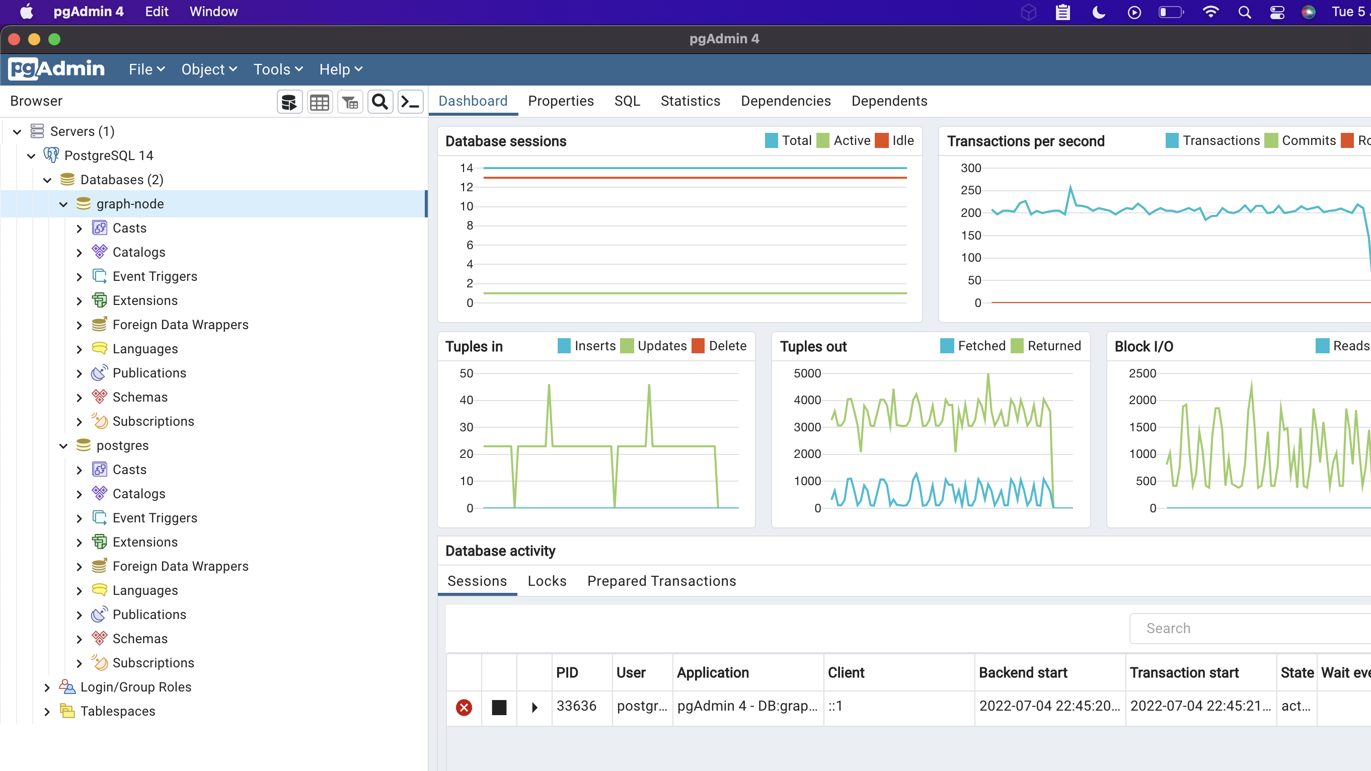
Task: Select the Publications item under postgres
Action: pos(149,614)
